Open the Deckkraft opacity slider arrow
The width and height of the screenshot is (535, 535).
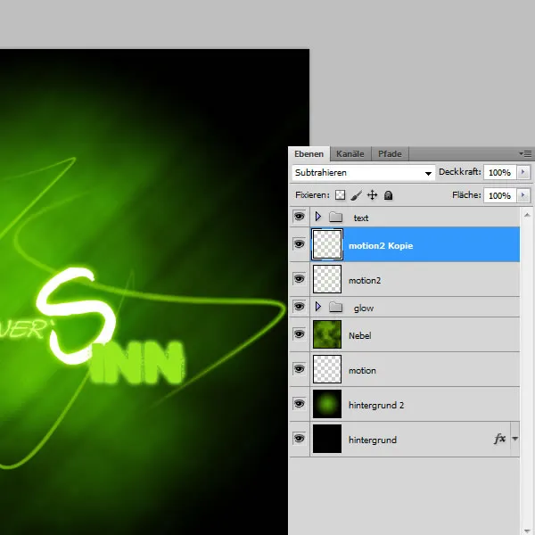(523, 172)
